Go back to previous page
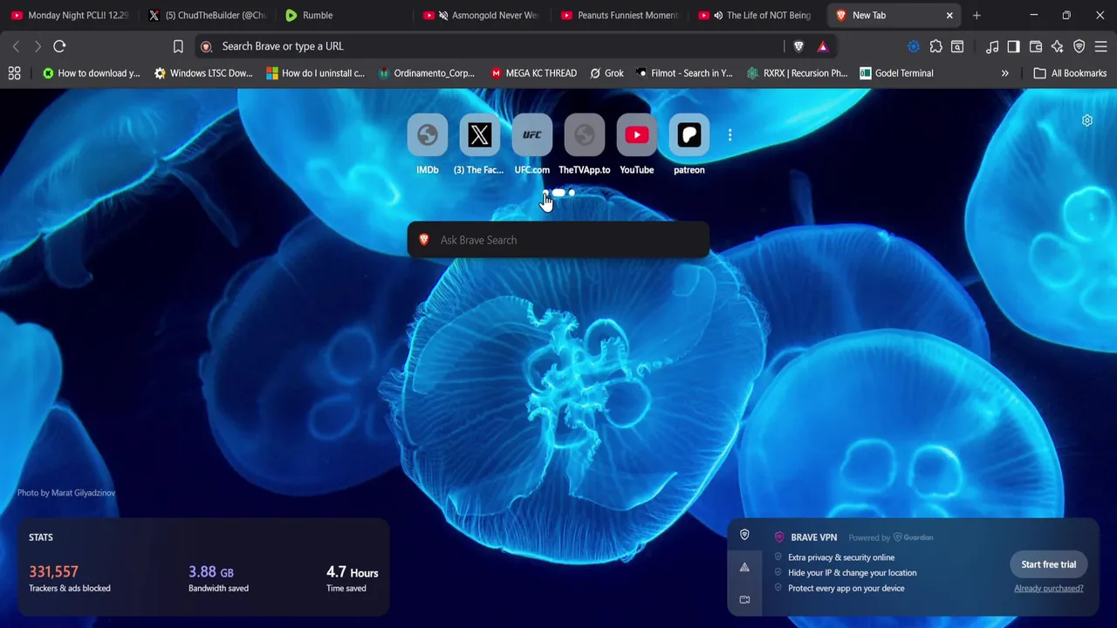Image resolution: width=1117 pixels, height=628 pixels. pyautogui.click(x=16, y=46)
